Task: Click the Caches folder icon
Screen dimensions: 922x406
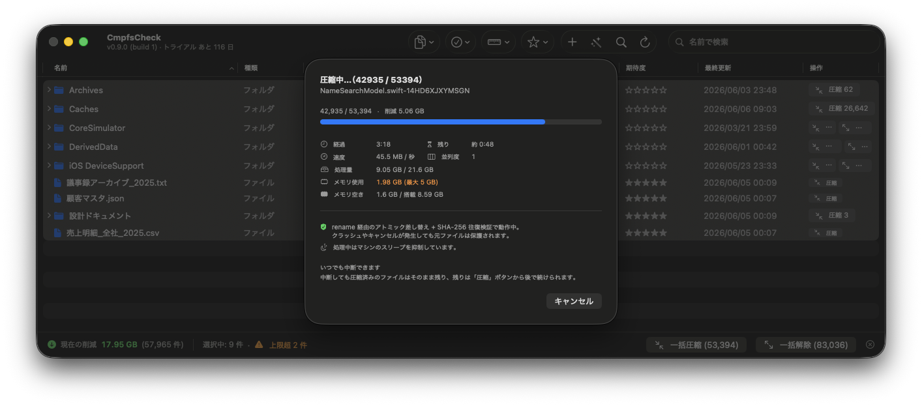Action: pyautogui.click(x=59, y=109)
